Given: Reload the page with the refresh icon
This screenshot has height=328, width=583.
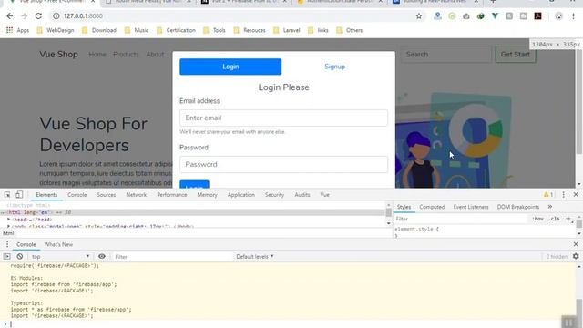Looking at the screenshot, I should coord(38,16).
